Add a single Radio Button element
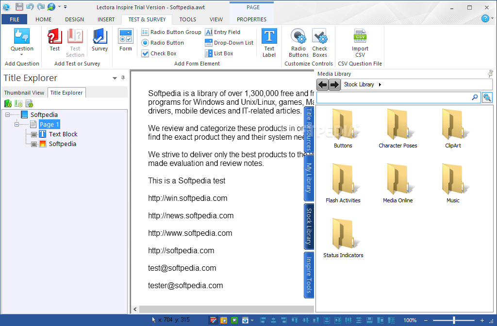497x326 pixels. tap(163, 43)
